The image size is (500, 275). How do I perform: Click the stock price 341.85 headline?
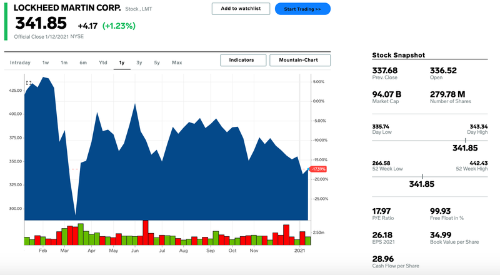(41, 23)
